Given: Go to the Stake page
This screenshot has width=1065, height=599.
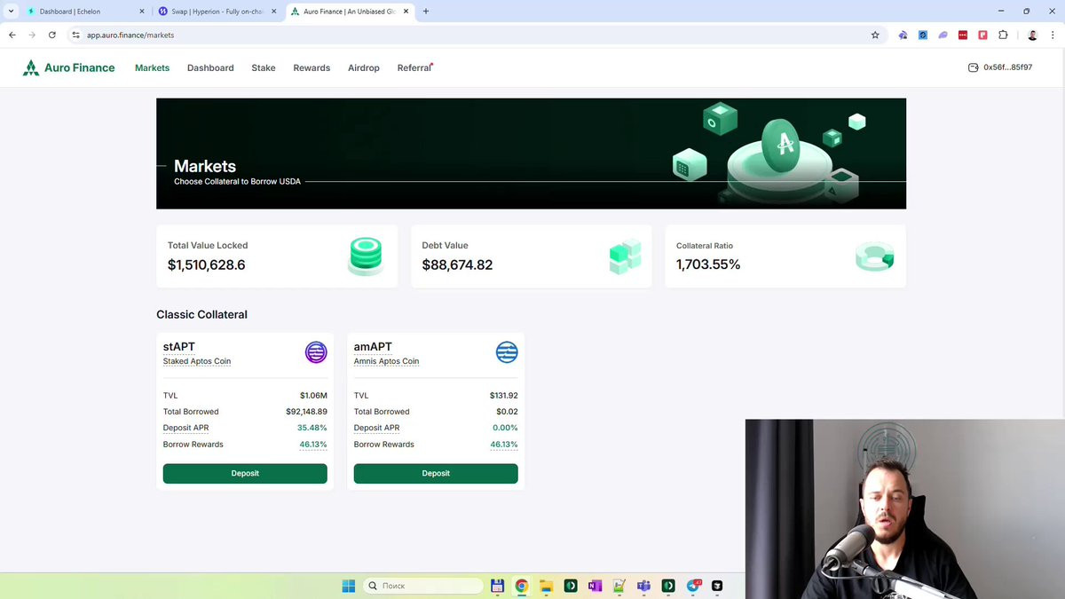Looking at the screenshot, I should pos(264,67).
